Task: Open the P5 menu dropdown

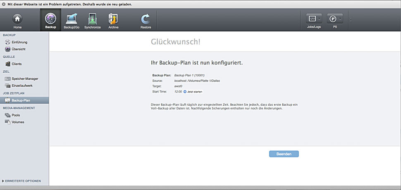Action: pos(335,19)
